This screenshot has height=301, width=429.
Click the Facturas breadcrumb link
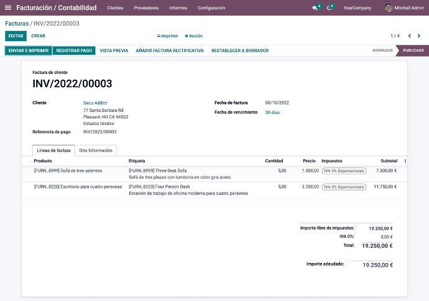[17, 24]
